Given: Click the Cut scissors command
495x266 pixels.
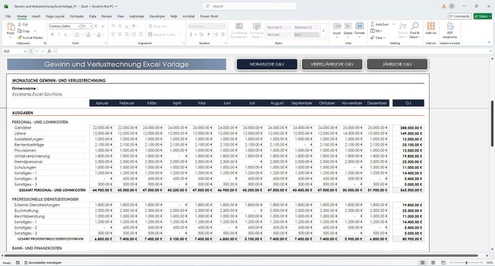Looking at the screenshot, I should click(x=22, y=24).
